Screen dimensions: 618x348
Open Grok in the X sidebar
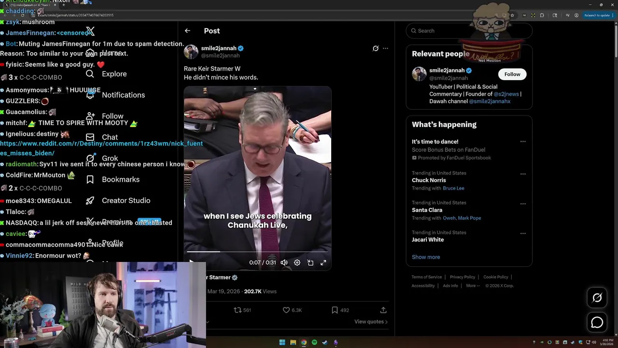coord(102,158)
